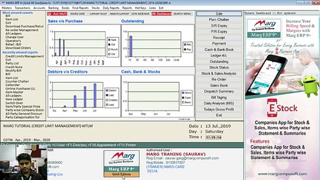The width and height of the screenshot is (320, 180).
Task: Click the SUPPORT TICKET button
Action: [x=98, y=14]
